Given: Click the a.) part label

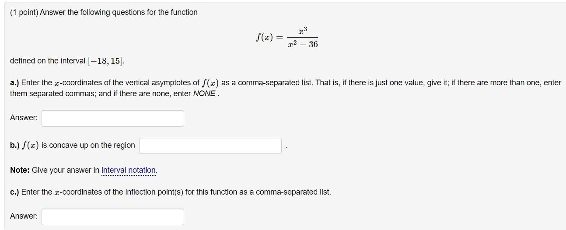Looking at the screenshot, I should 14,83.
